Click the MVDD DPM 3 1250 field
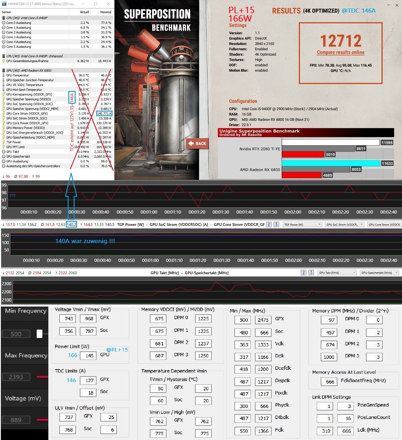Viewport: 402px width, 440px height. [x=203, y=356]
